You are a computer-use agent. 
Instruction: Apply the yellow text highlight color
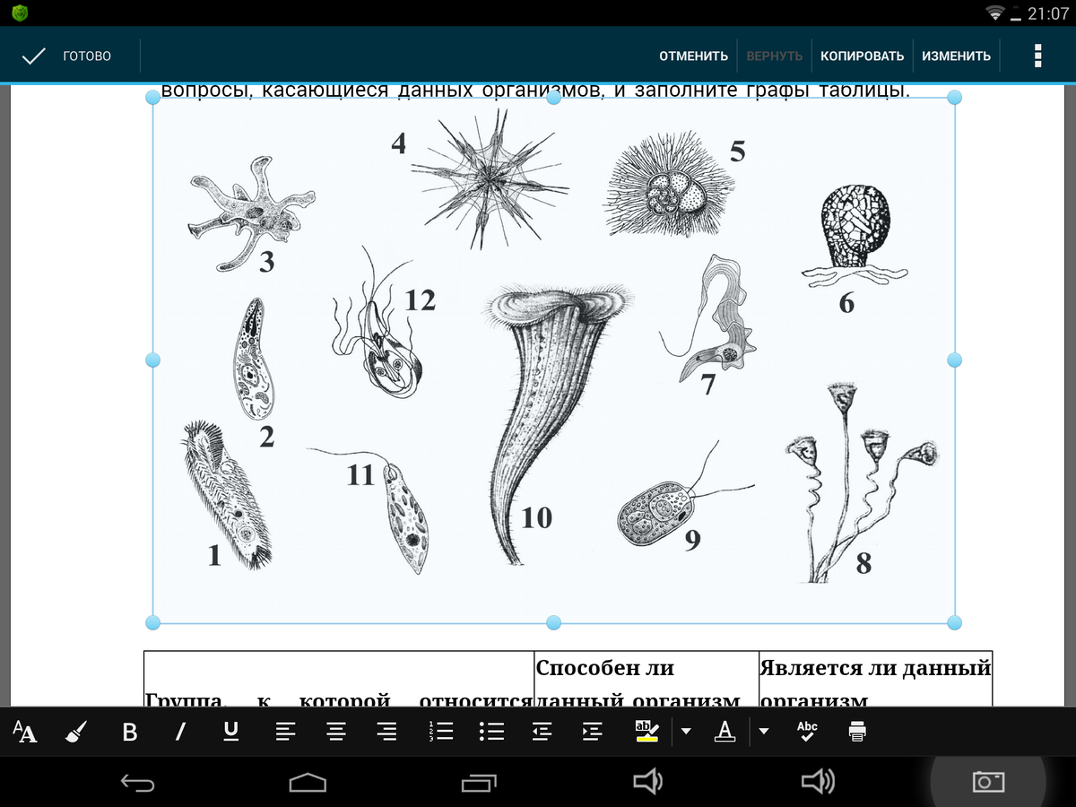click(x=645, y=732)
